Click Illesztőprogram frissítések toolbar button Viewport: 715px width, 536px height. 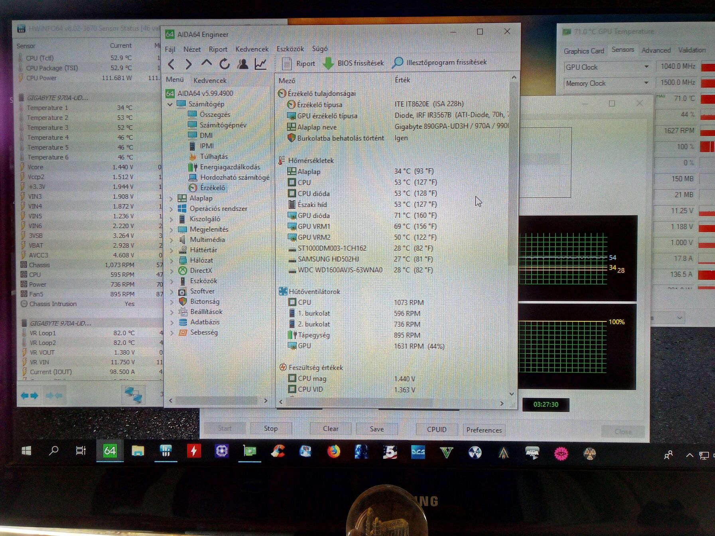tap(439, 62)
